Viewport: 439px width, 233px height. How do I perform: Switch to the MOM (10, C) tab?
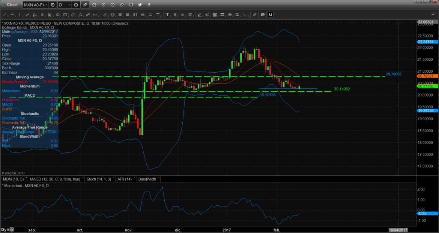point(13,179)
